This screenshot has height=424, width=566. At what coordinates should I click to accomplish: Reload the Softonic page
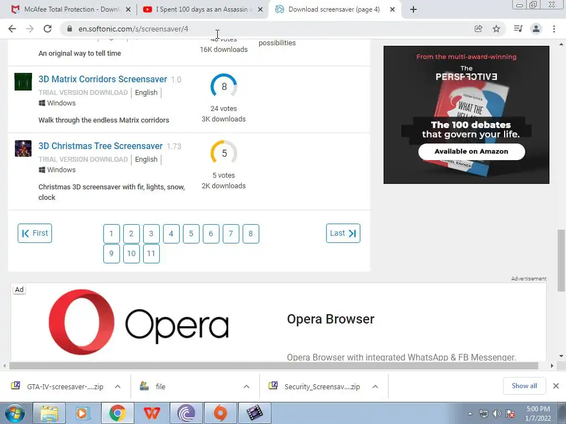click(48, 29)
